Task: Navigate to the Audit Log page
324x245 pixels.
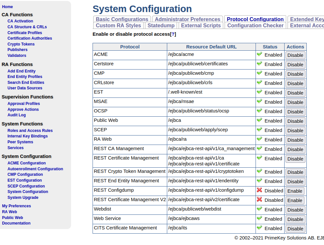Action: [16, 115]
